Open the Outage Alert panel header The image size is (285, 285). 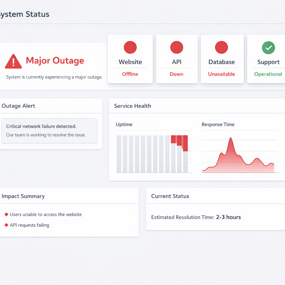[x=18, y=106]
